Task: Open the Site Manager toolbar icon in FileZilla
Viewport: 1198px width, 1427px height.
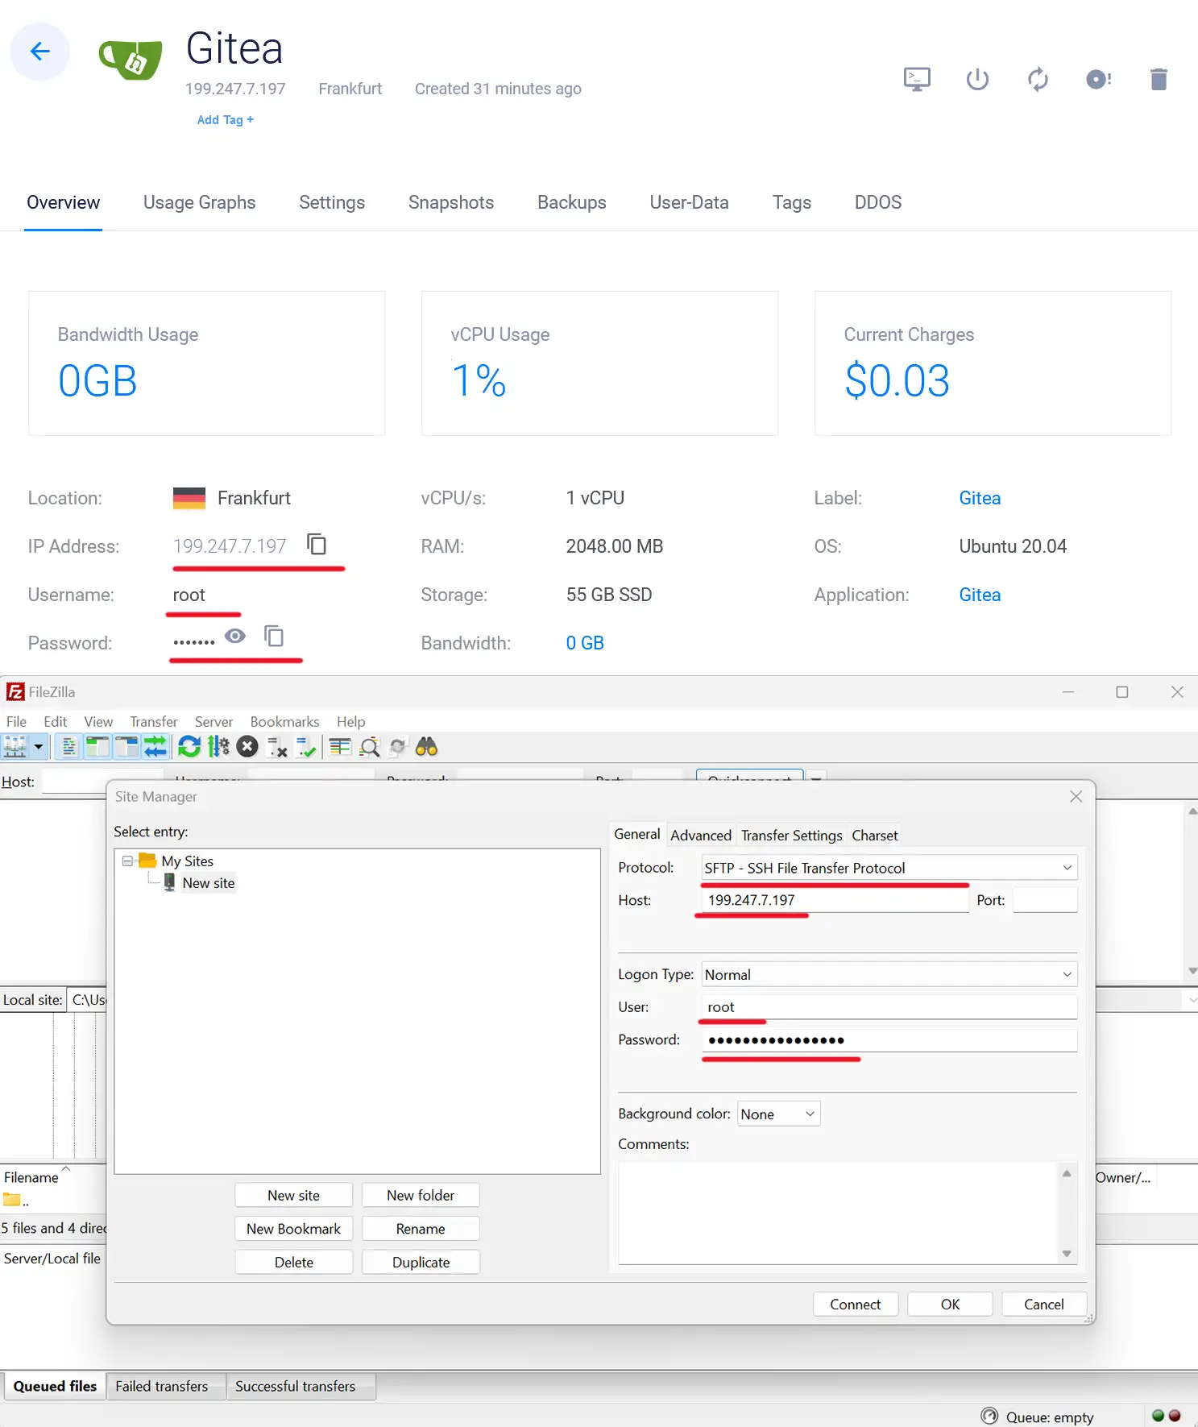Action: pos(15,747)
